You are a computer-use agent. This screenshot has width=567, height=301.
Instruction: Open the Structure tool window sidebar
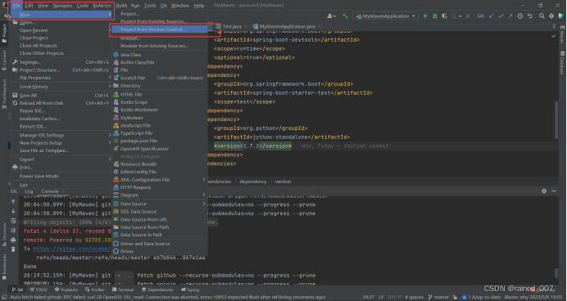(x=4, y=235)
